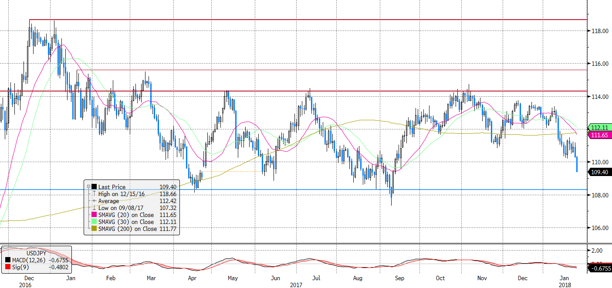Click the Sep date axis label

click(399, 278)
